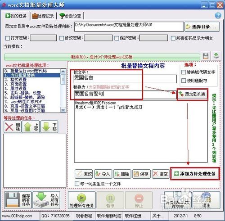This screenshot has height=221, width=225.
Task: Click the 更改 edit button
Action: [x=84, y=174]
